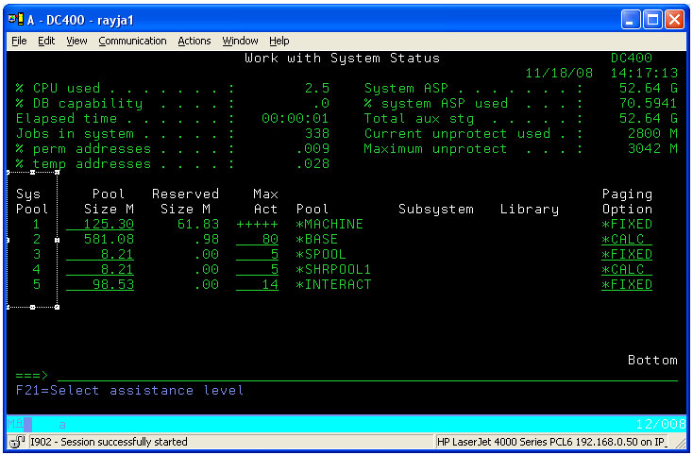The width and height of the screenshot is (693, 455).
Task: Click the *SPOOL paging option *FIXED field
Action: (x=627, y=255)
